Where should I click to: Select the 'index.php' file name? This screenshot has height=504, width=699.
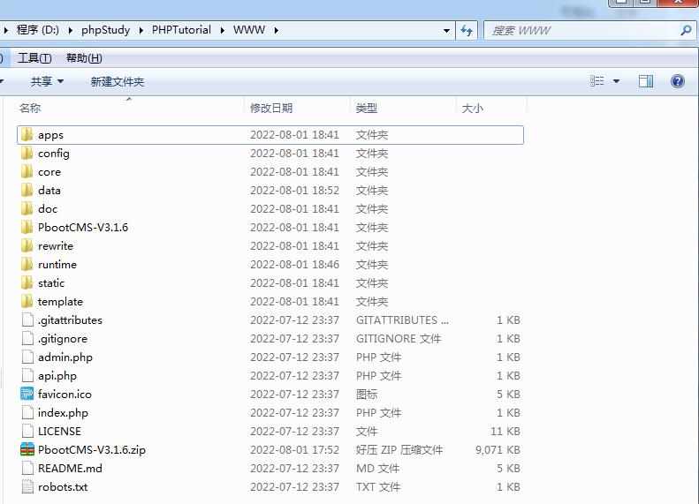(63, 413)
